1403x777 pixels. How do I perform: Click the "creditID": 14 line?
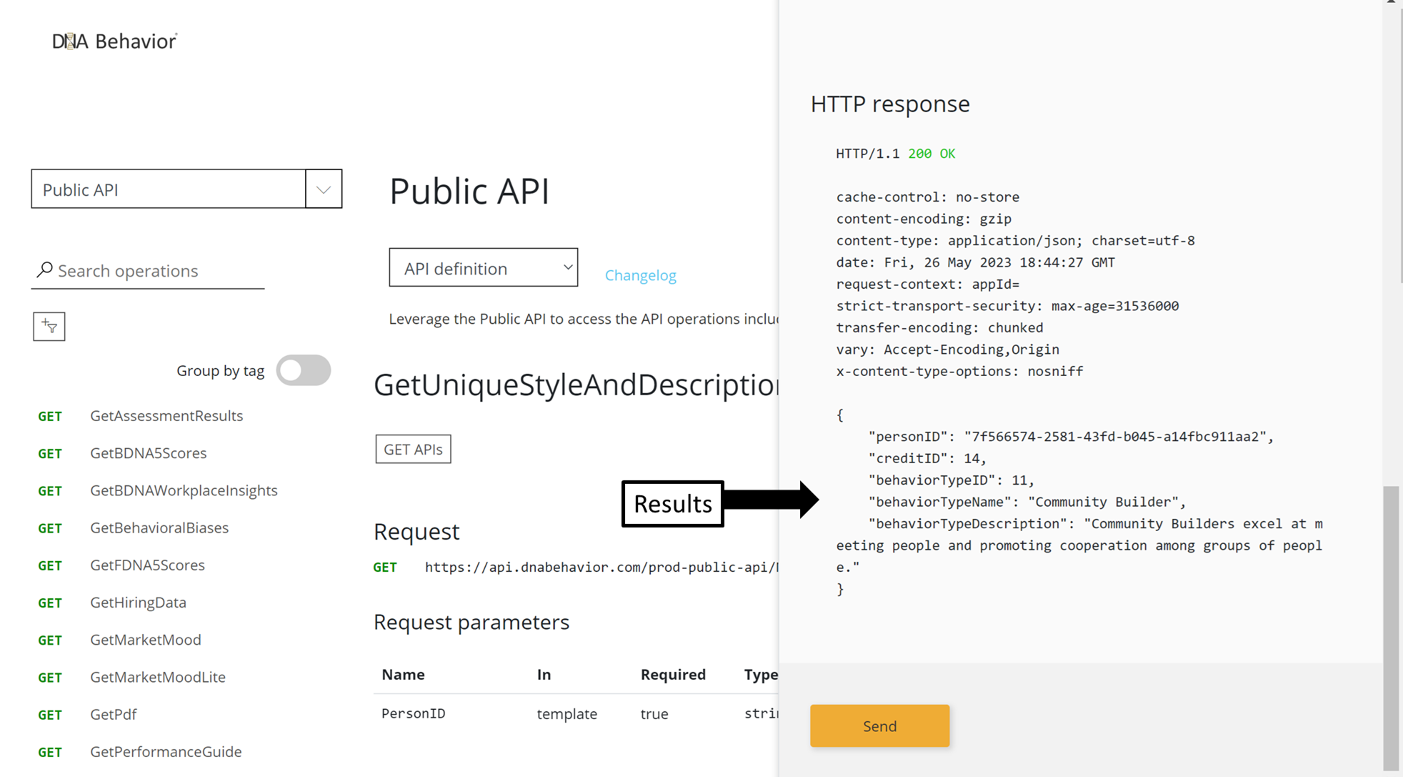coord(927,458)
